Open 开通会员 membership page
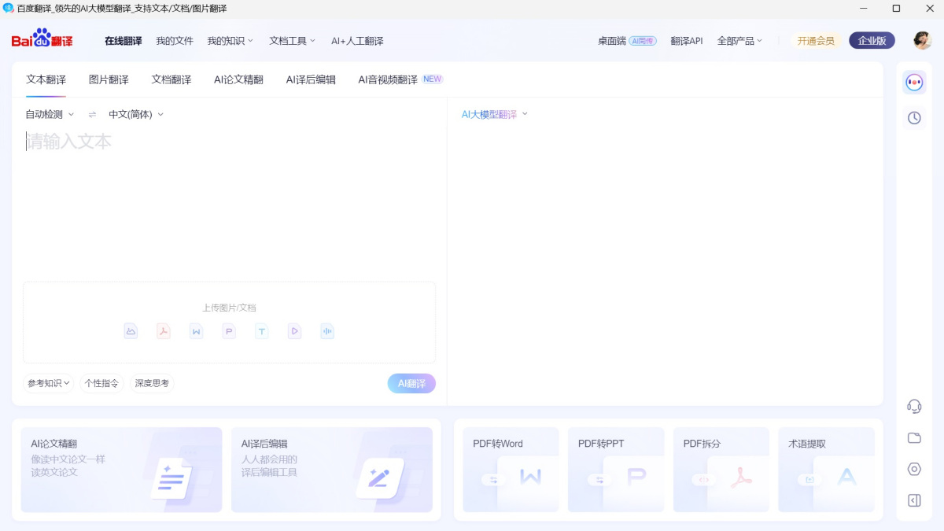944x531 pixels. coord(815,40)
